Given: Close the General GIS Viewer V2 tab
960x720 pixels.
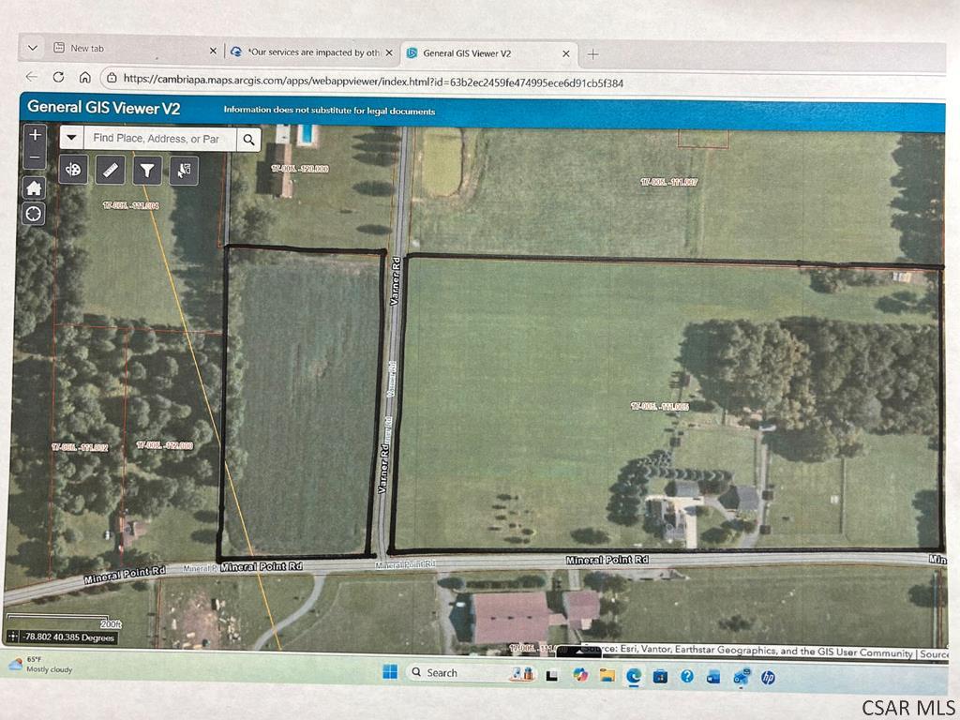Looking at the screenshot, I should click(x=565, y=53).
